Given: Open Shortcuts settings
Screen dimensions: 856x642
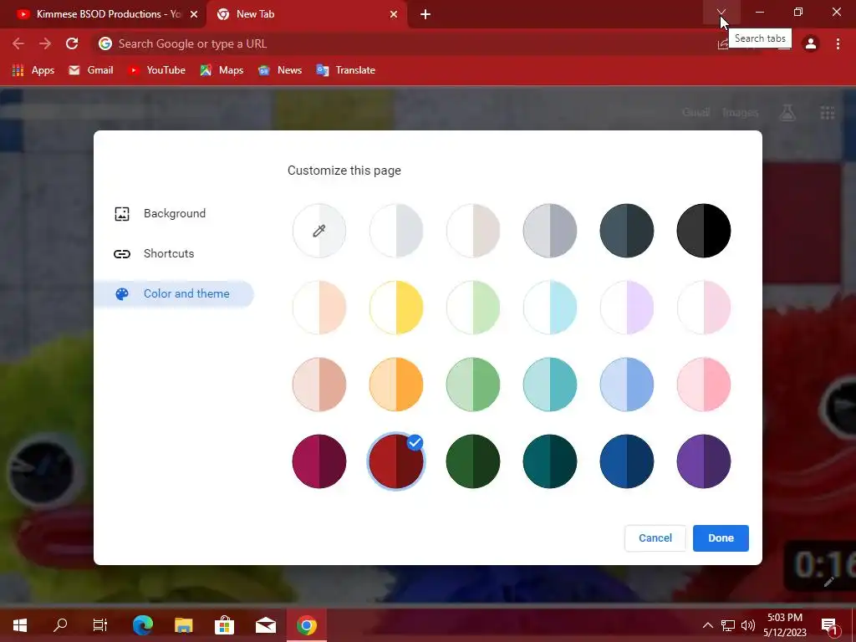Looking at the screenshot, I should [169, 254].
